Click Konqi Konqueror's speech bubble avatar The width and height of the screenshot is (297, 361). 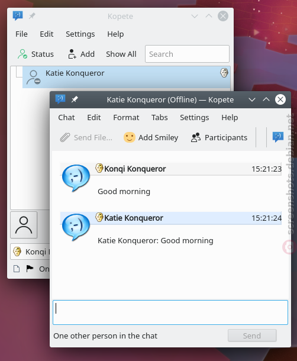point(76,178)
